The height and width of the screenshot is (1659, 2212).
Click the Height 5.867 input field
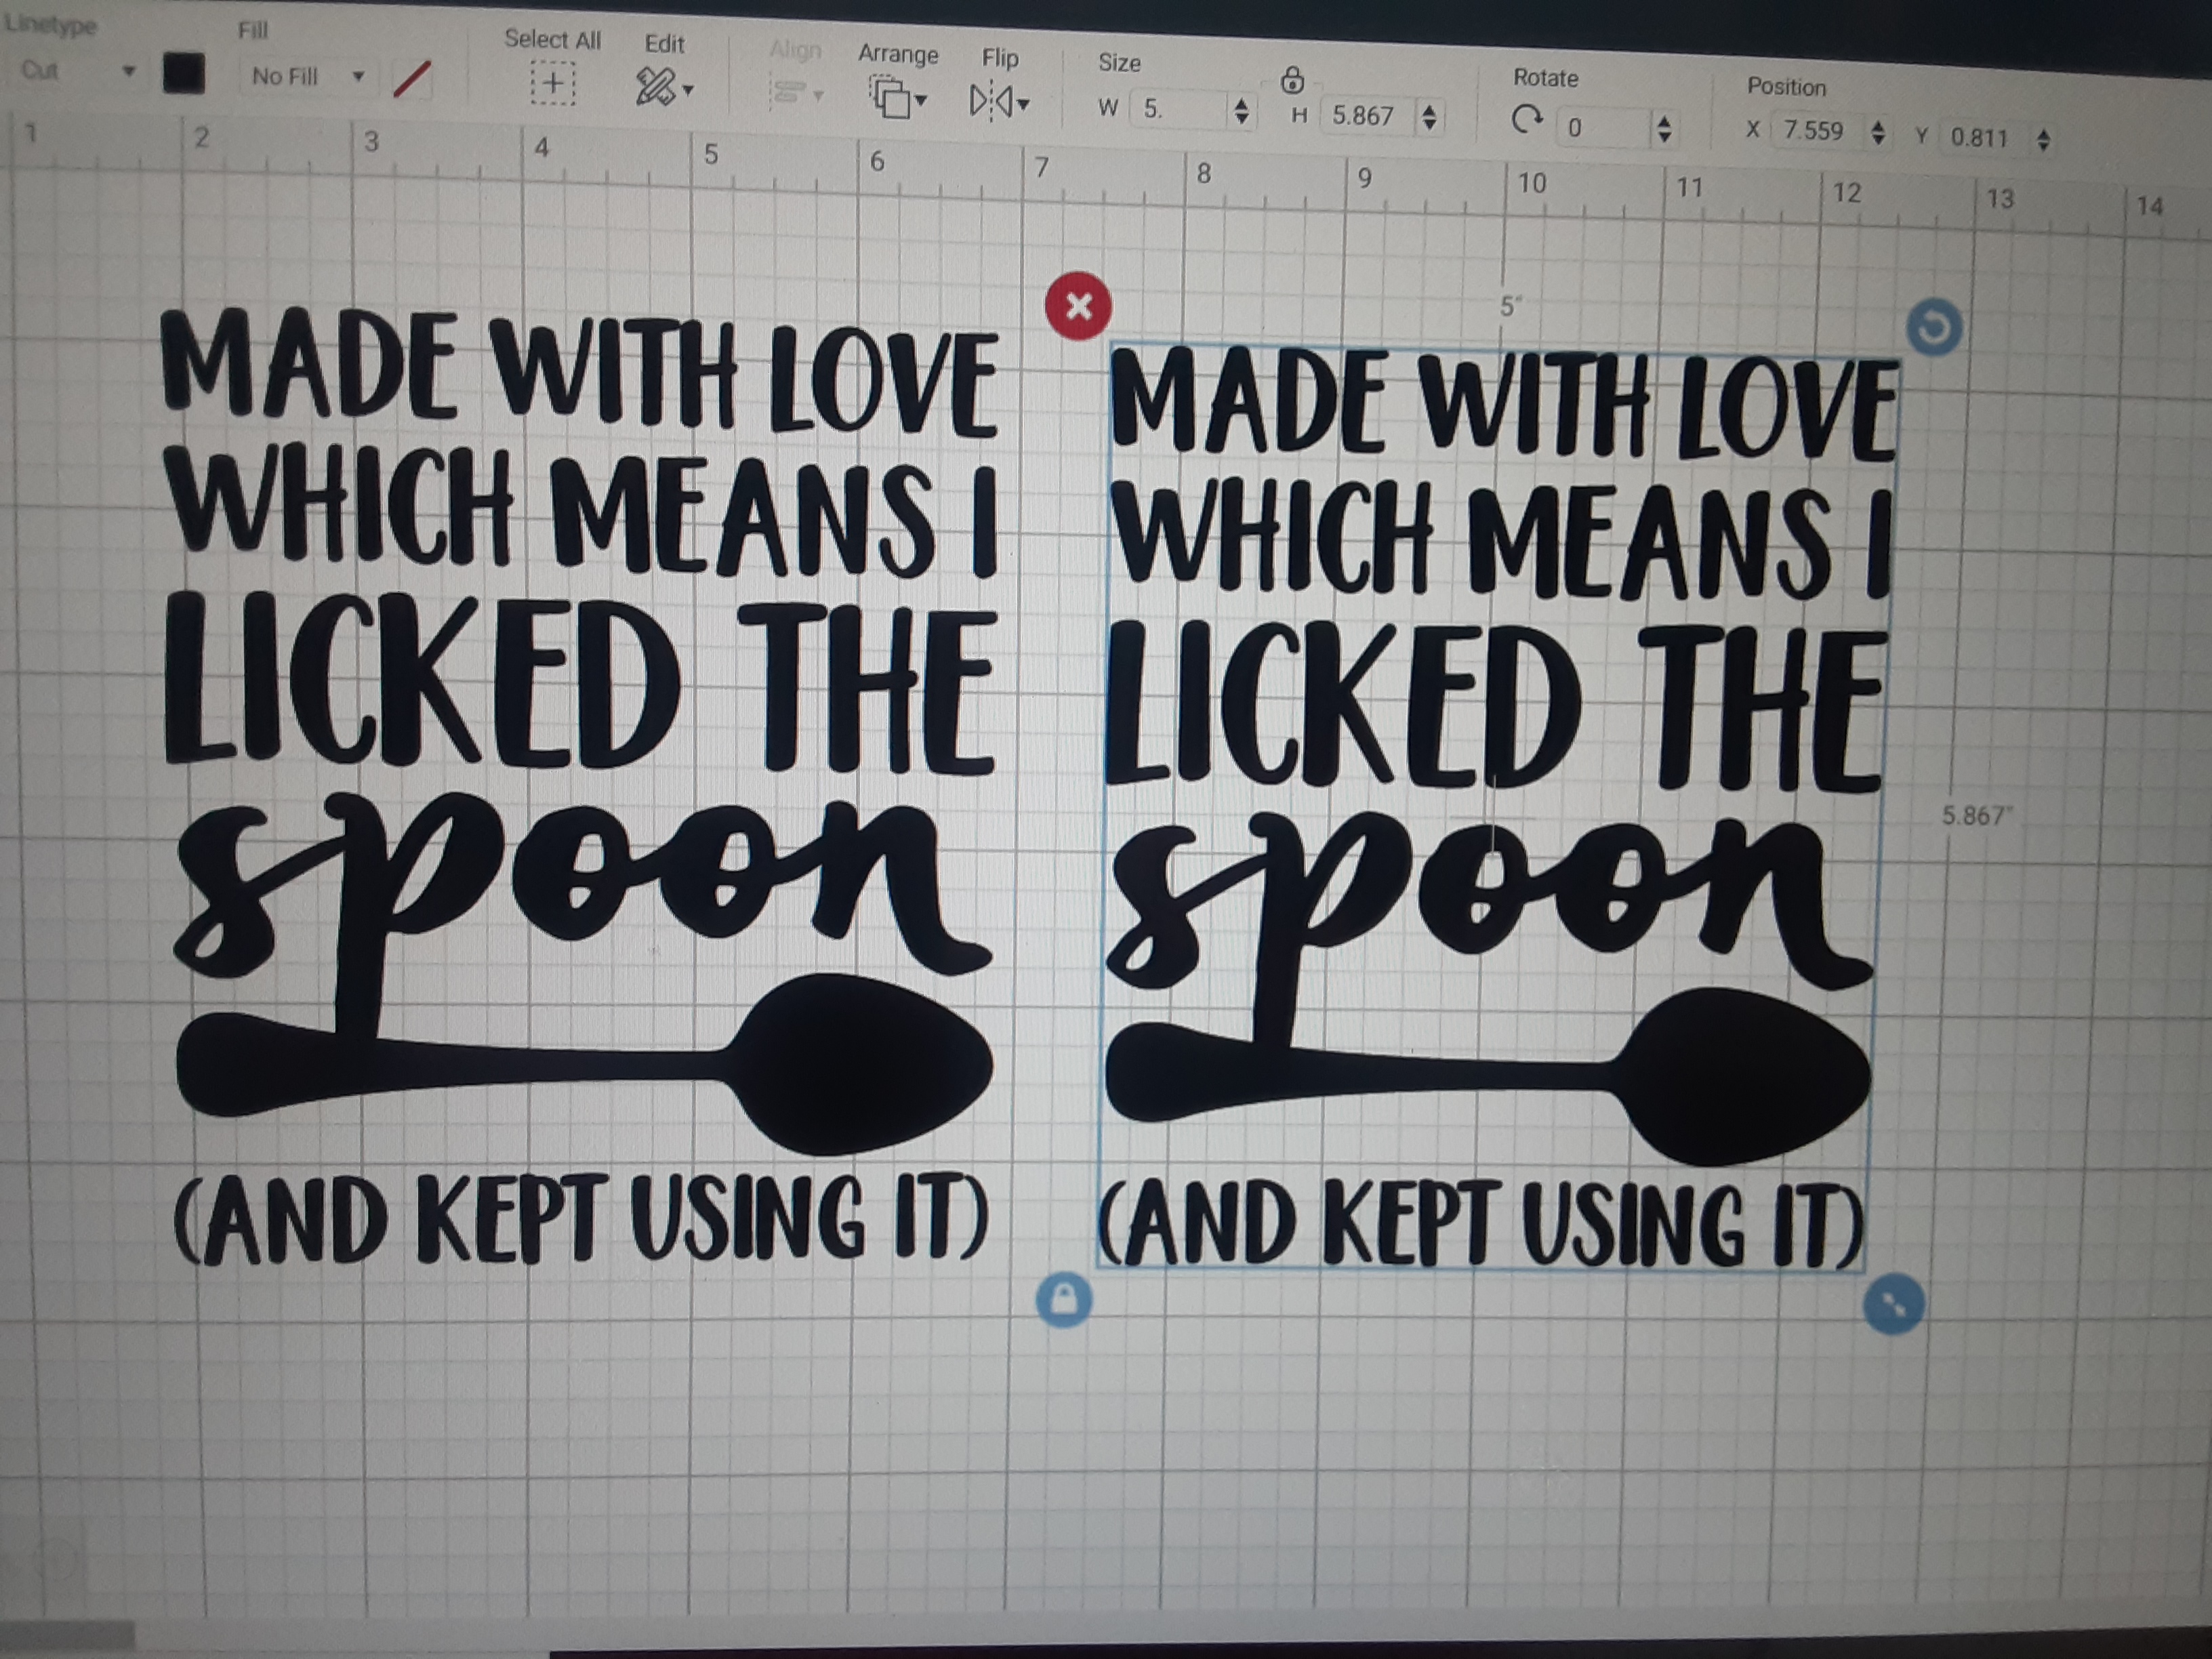1363,116
